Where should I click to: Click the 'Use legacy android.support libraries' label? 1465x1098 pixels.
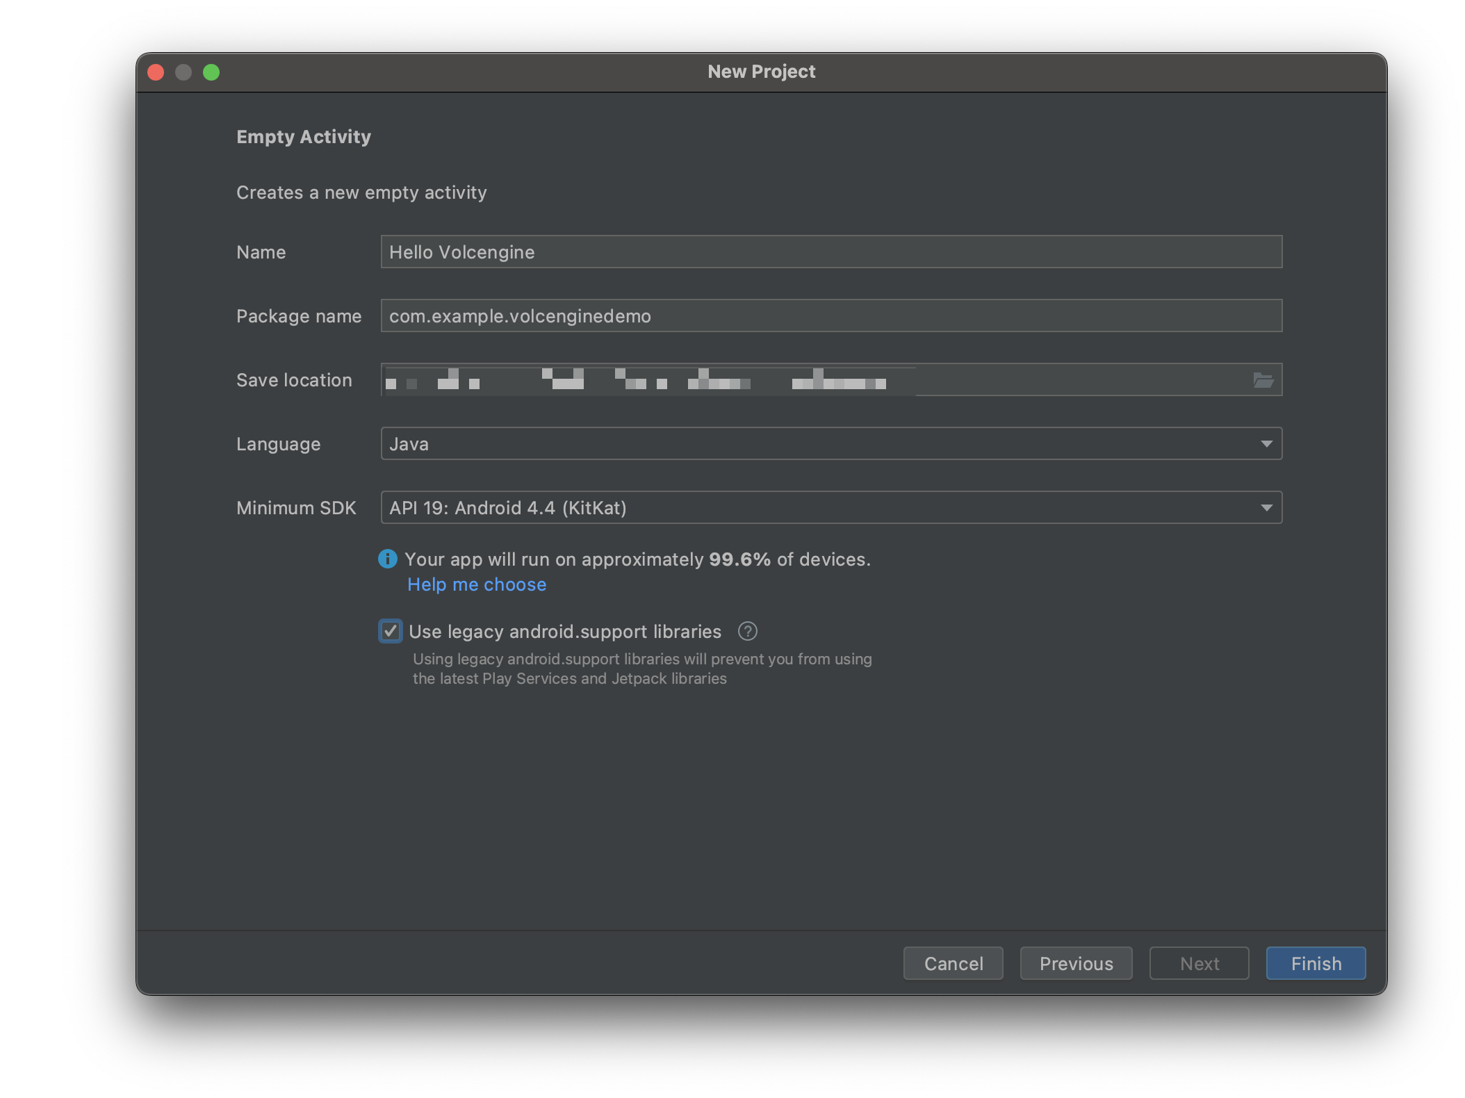coord(565,632)
